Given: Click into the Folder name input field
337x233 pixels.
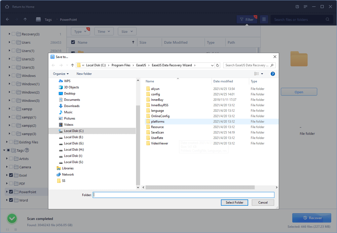Looking at the screenshot, I should 184,195.
